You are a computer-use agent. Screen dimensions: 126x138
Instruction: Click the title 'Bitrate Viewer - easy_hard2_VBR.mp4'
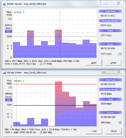click(x=27, y=72)
